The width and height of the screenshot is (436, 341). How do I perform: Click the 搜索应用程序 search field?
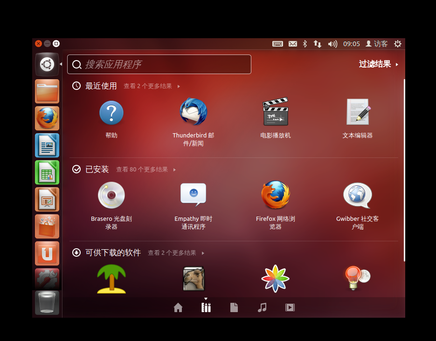(x=159, y=64)
